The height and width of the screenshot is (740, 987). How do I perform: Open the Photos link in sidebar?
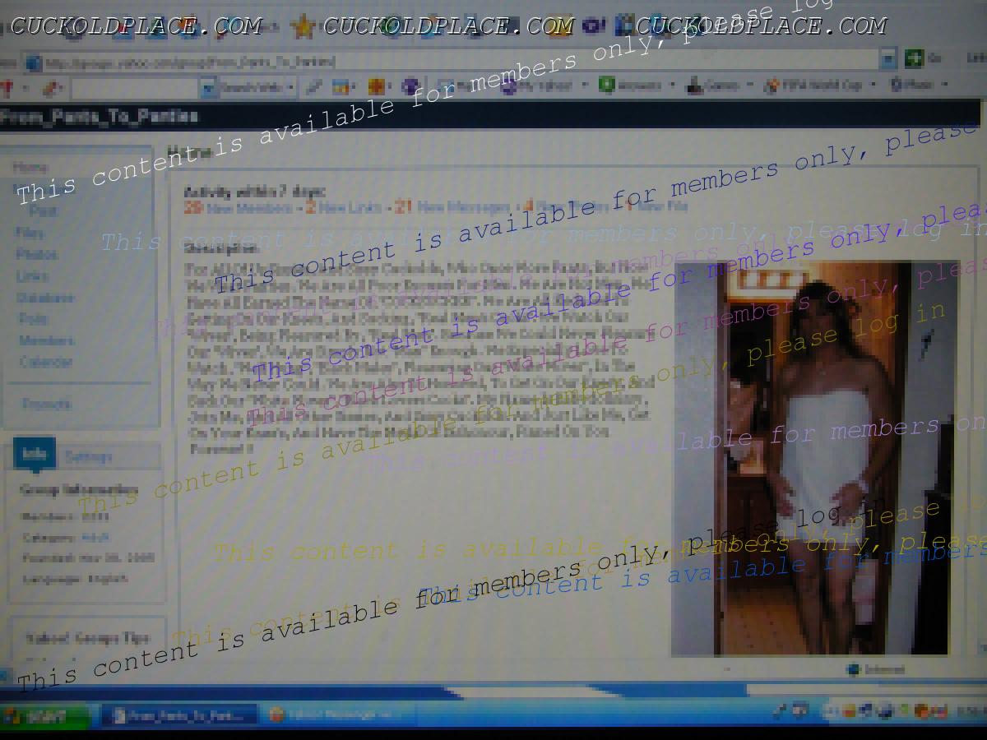pos(37,254)
